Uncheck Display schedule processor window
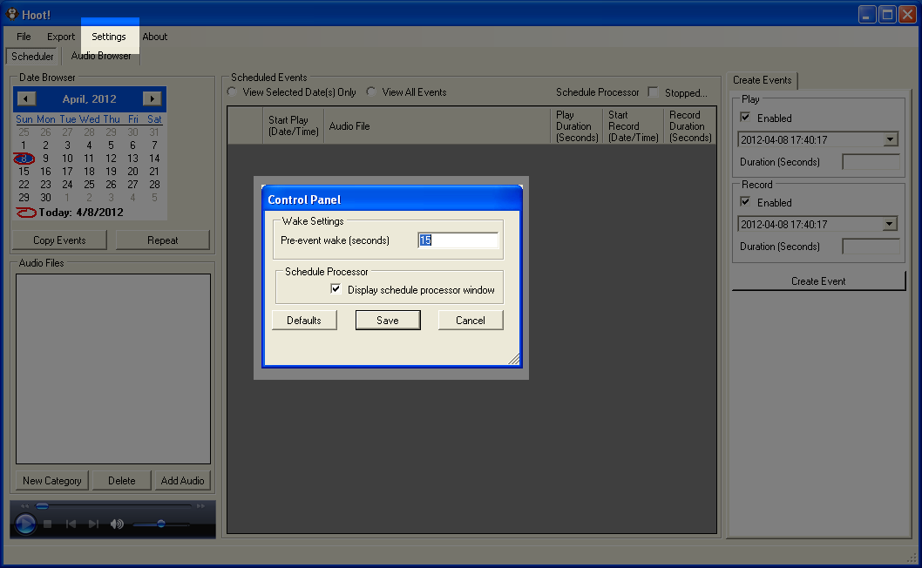Screen dimensions: 922x568 [336, 290]
